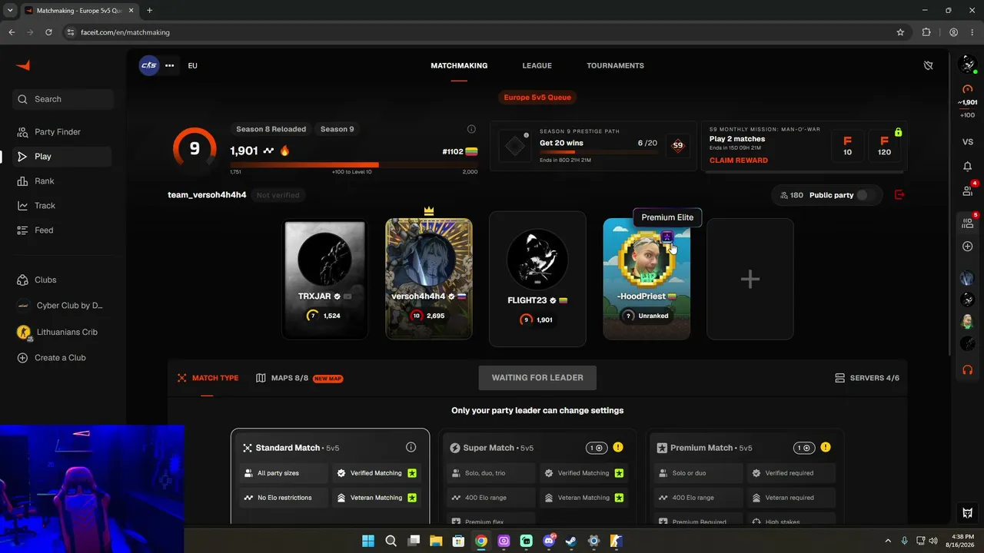Click Claim Reward for monthly mission

[x=738, y=161]
